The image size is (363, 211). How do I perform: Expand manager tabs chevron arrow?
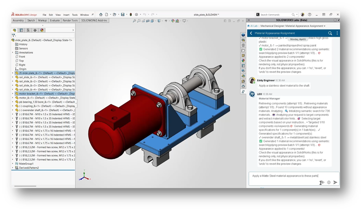pyautogui.click(x=73, y=30)
